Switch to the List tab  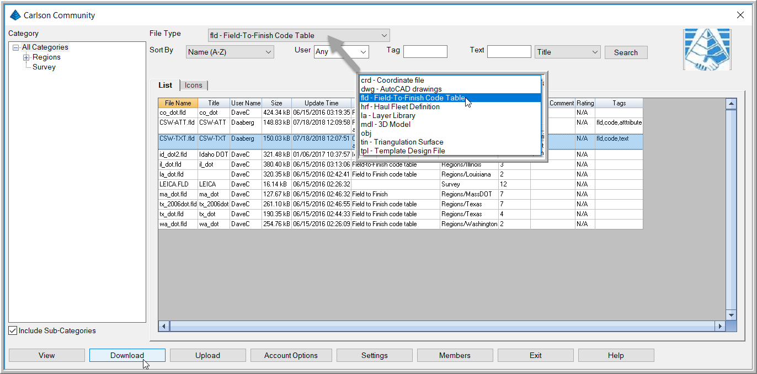coord(166,85)
